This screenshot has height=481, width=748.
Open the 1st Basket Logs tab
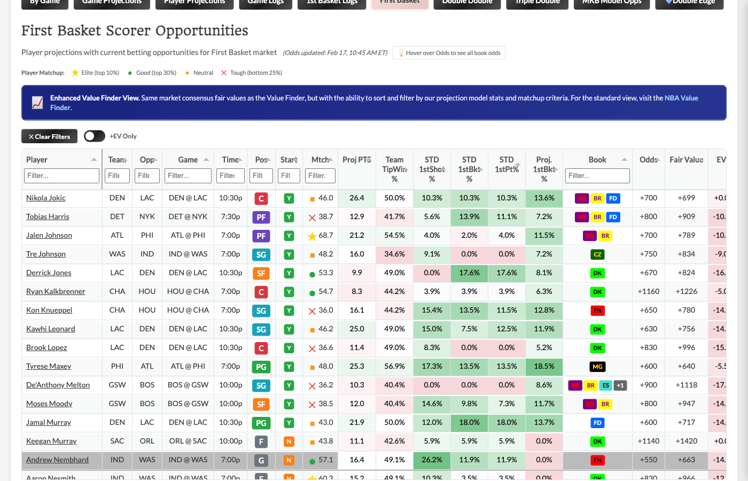click(x=332, y=3)
